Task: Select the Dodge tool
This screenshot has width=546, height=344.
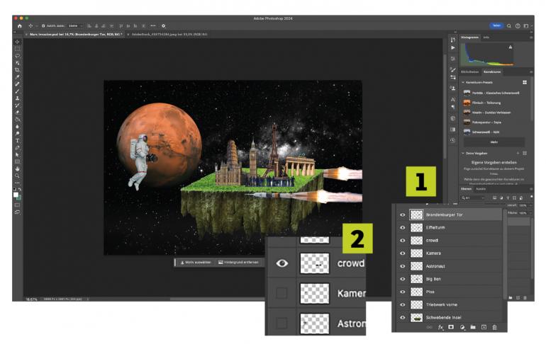Action: coord(18,134)
